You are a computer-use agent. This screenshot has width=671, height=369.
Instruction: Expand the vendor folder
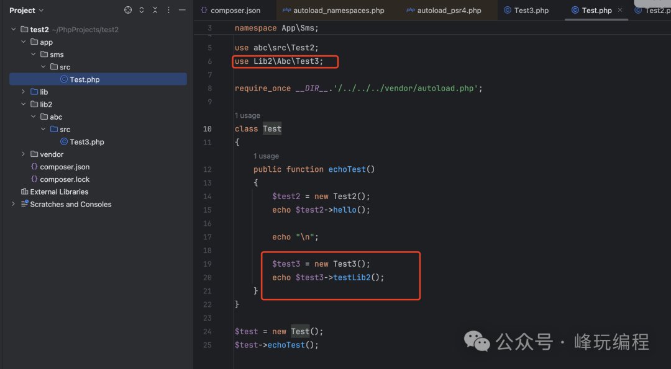click(x=24, y=154)
